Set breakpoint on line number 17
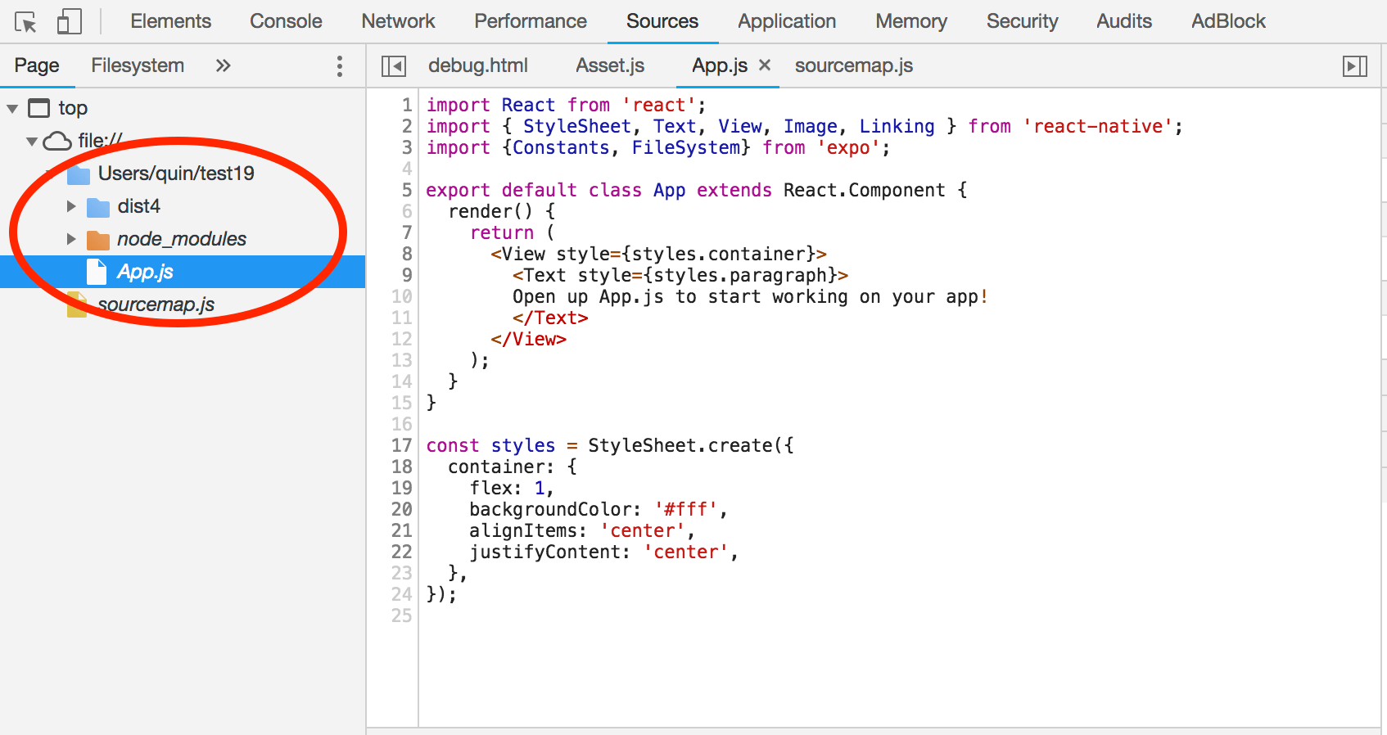Viewport: 1387px width, 735px height. pos(401,445)
